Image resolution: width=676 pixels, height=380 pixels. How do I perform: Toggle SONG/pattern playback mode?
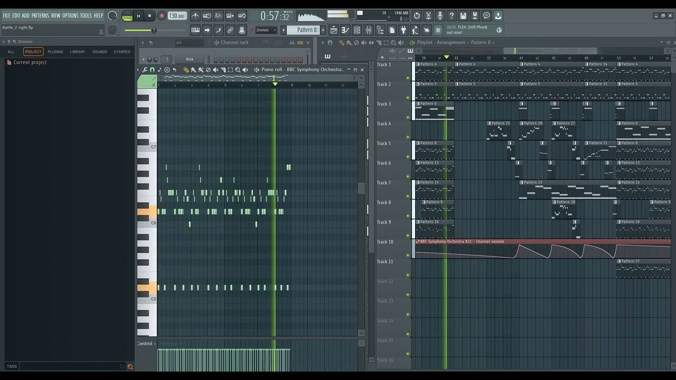(x=127, y=16)
